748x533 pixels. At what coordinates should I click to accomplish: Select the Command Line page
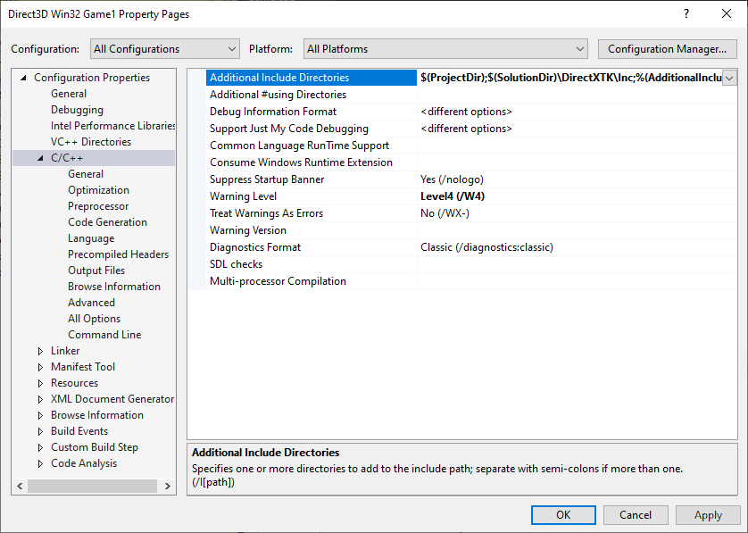(x=104, y=335)
